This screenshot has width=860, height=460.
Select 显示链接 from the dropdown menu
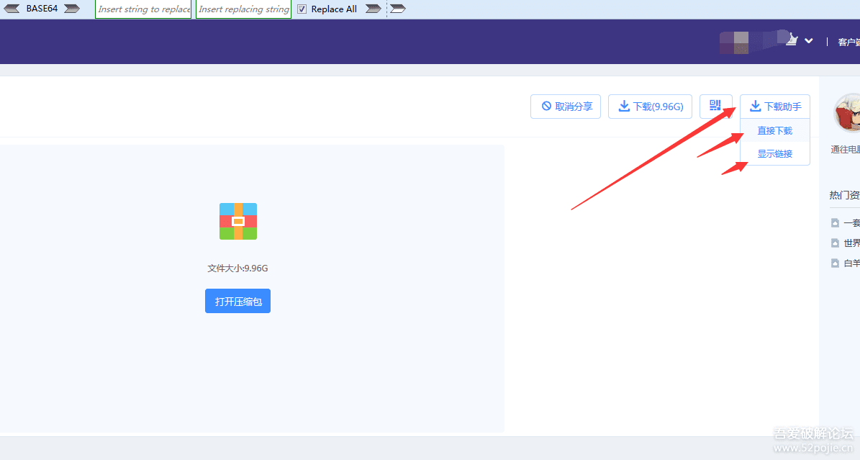(x=774, y=153)
